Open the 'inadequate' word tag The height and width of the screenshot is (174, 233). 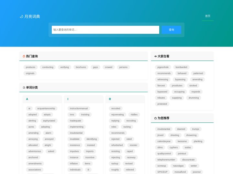pyautogui.click(x=75, y=121)
